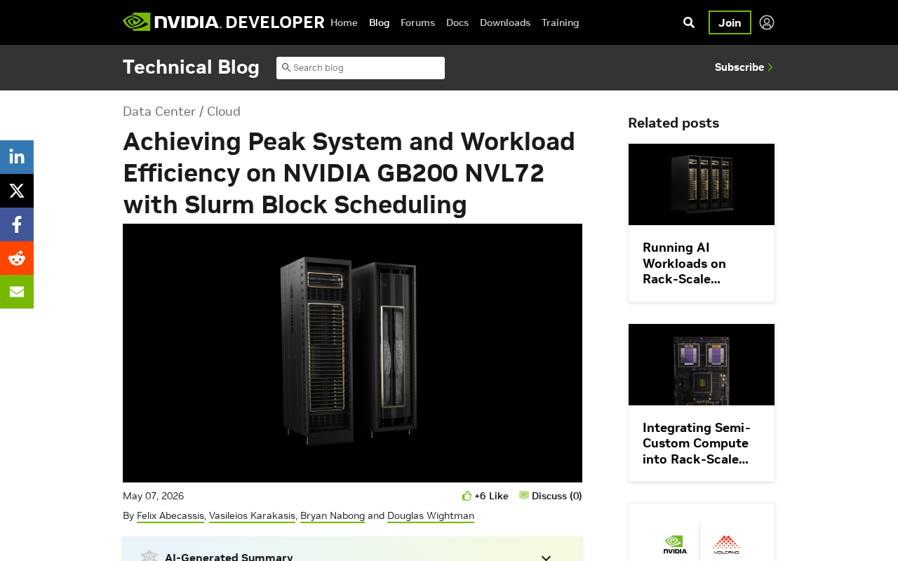Share article via email icon
This screenshot has width=898, height=561.
point(17,292)
